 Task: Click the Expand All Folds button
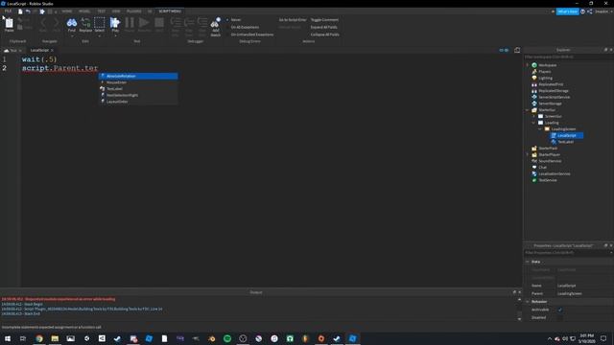[323, 27]
